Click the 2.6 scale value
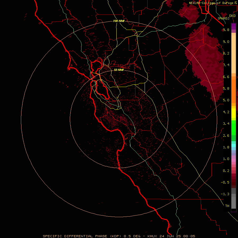Viewport: 238px width, 238px height. (x=226, y=136)
